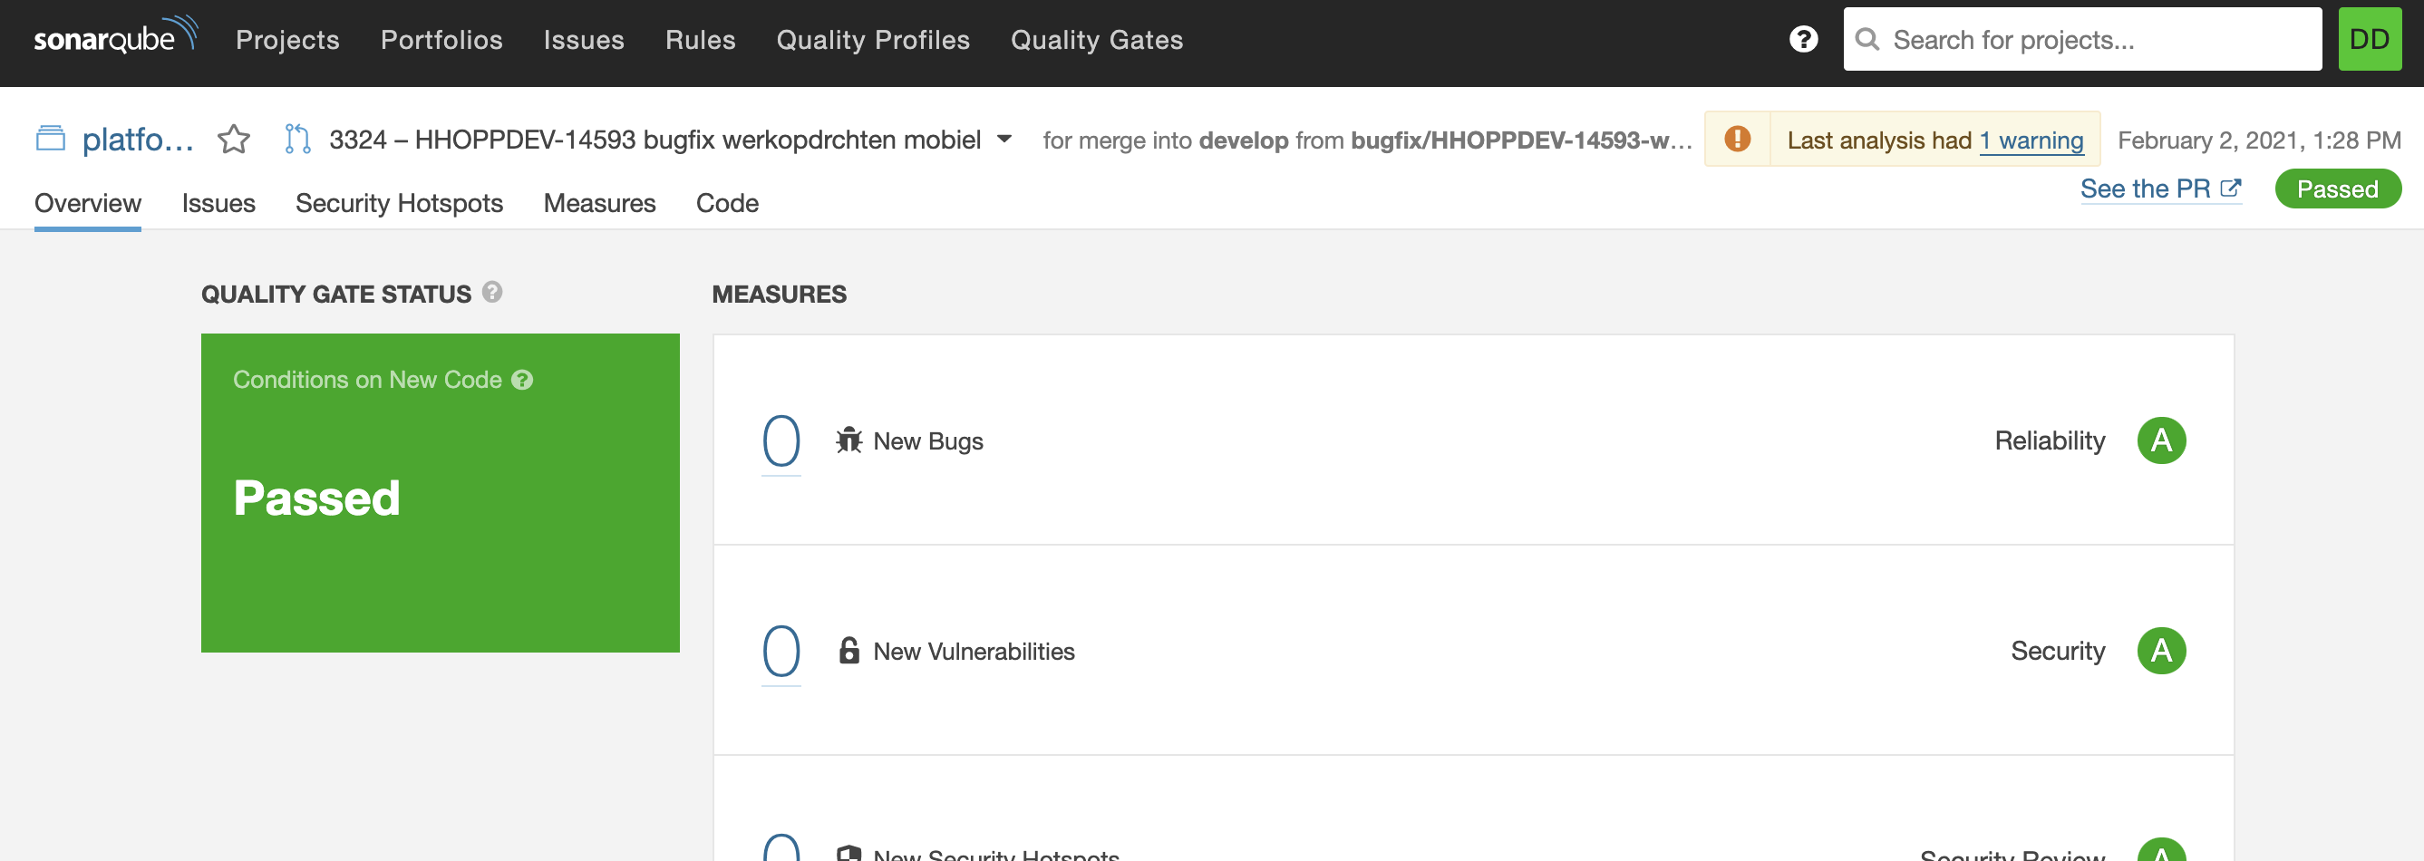
Task: Switch to the Measures tab
Action: tap(599, 203)
